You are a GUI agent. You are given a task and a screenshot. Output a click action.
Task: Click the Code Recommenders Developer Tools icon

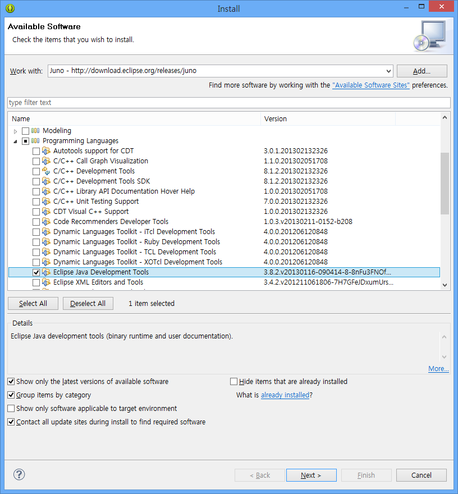46,222
